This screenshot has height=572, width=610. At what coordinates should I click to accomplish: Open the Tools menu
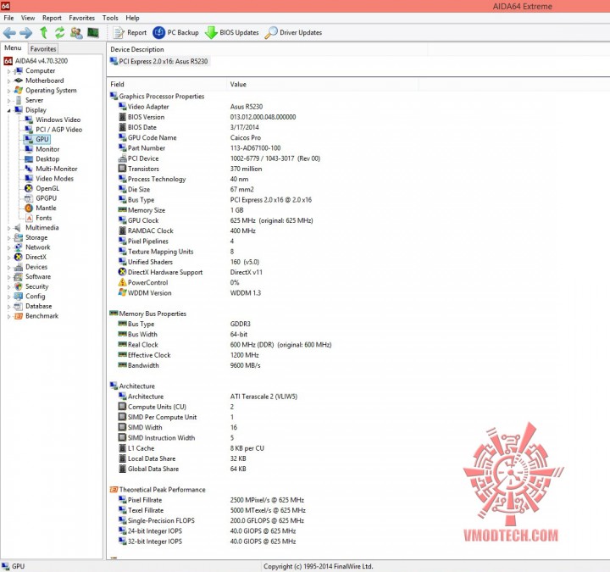(x=110, y=18)
